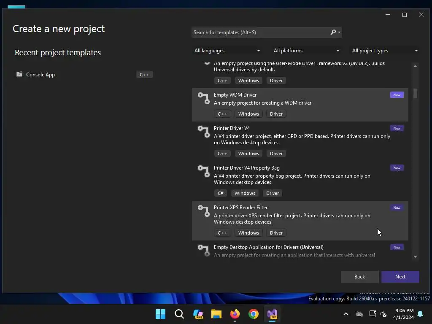
Task: Open Copilot preview from the taskbar
Action: [x=198, y=314]
